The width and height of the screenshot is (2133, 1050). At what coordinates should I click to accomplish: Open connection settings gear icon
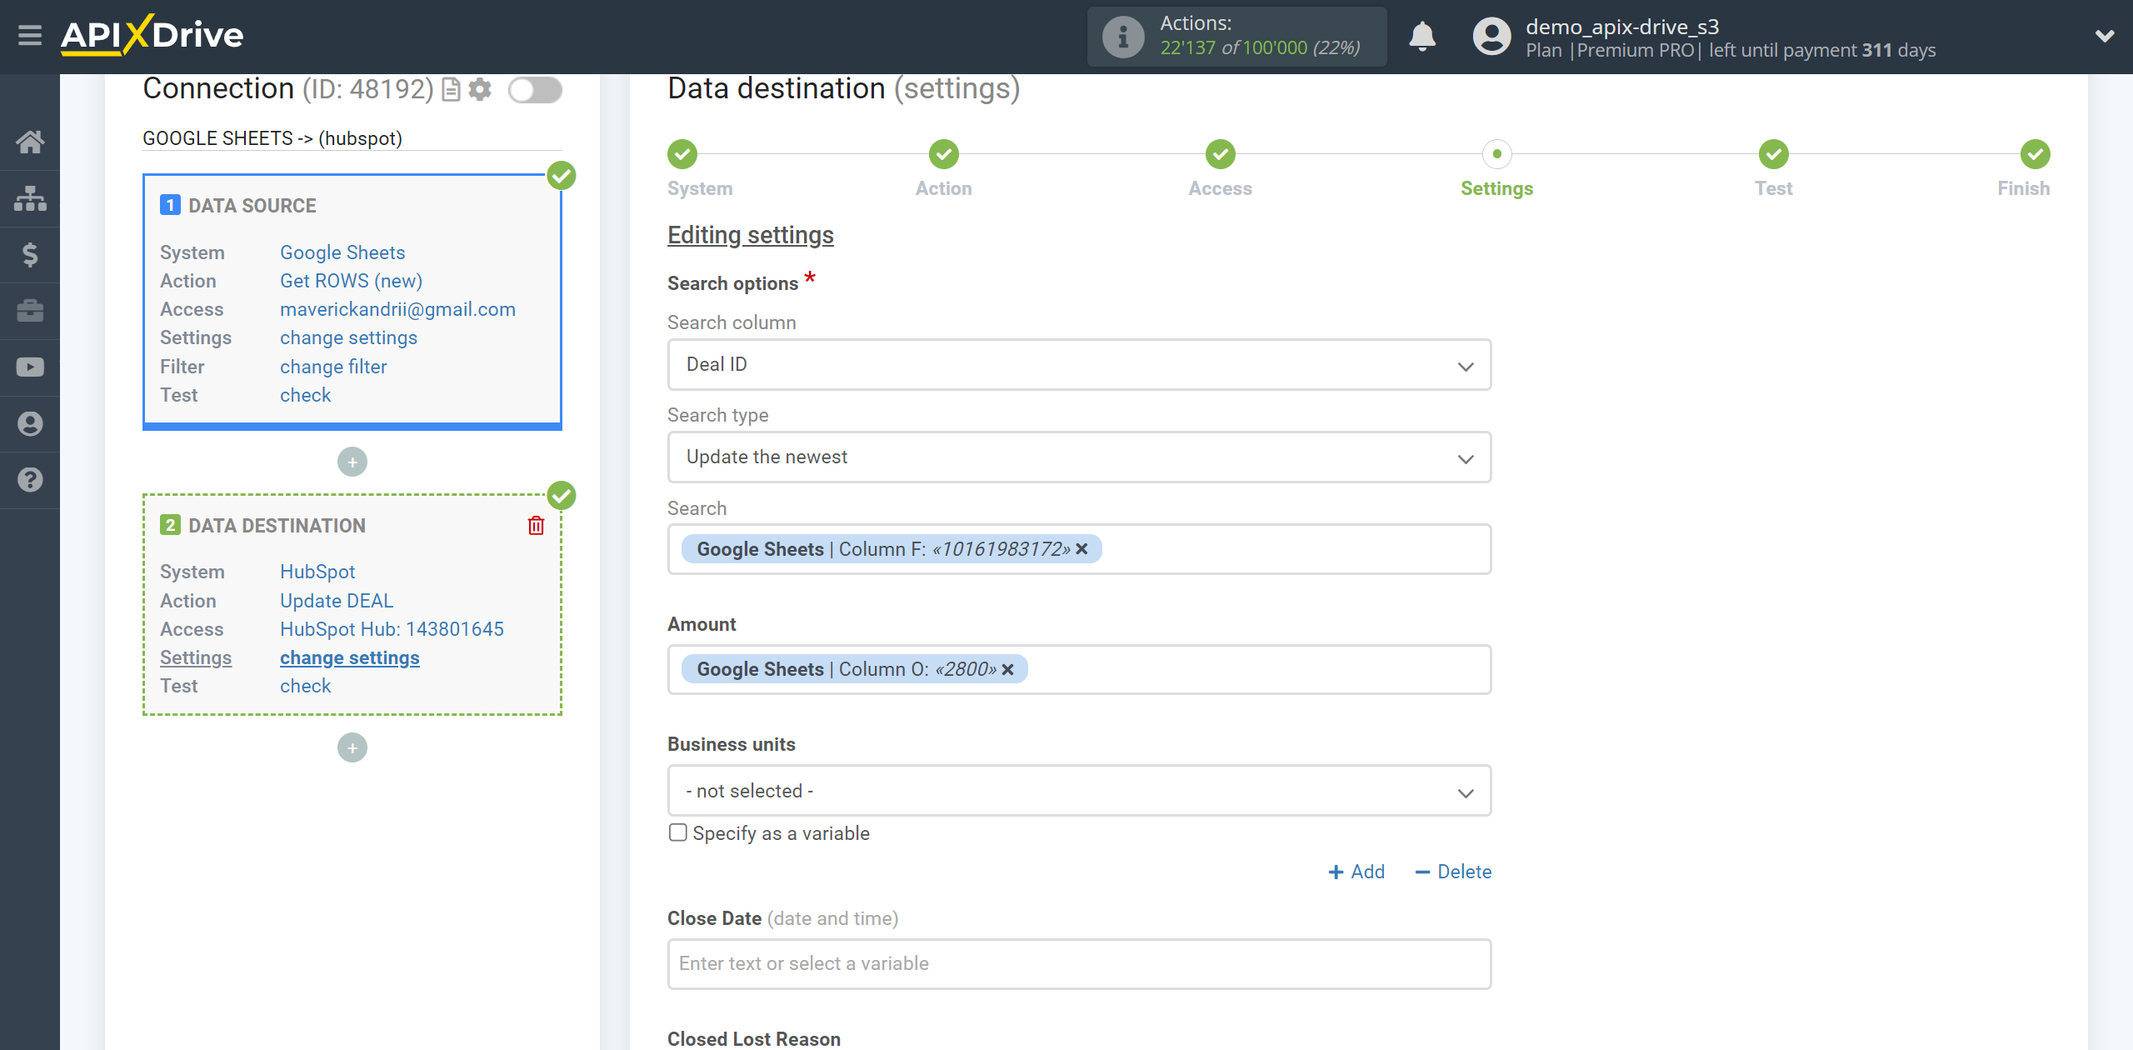pos(480,89)
